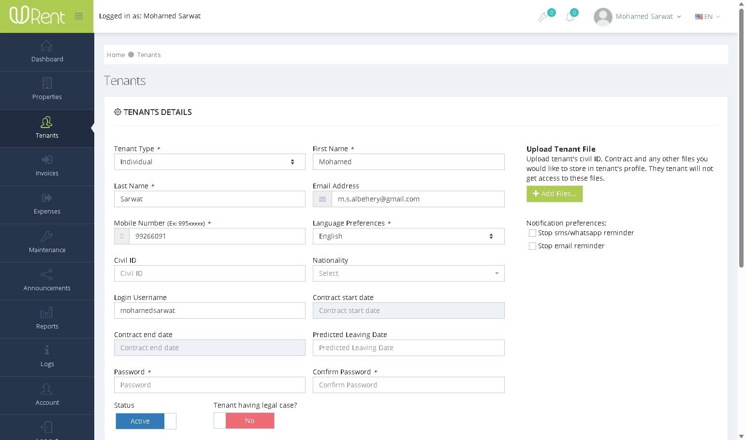Click the Civil ID input field
The width and height of the screenshot is (745, 440).
pos(209,273)
